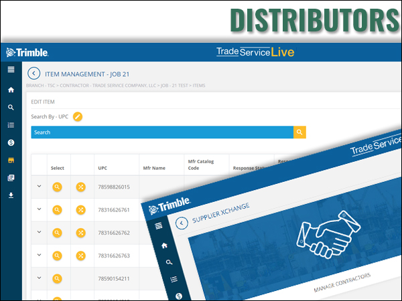Expand the row for UPC 78590154211
Screen dimensions: 402x301
pos(40,278)
